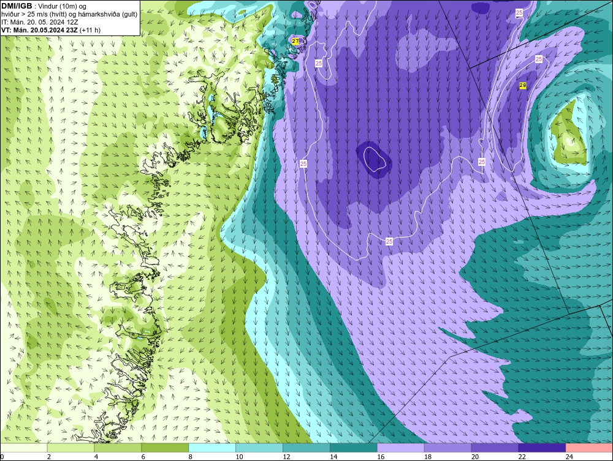Click the legend value 22

coord(522,457)
